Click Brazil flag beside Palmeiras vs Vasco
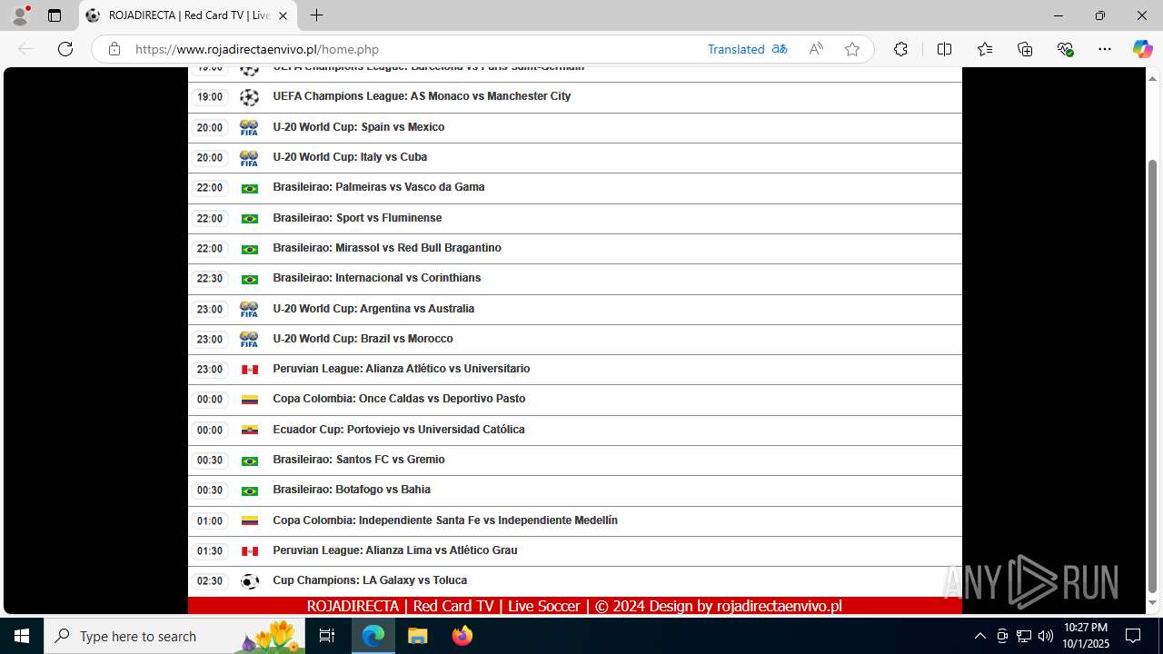Viewport: 1163px width, 654px height. coord(249,188)
